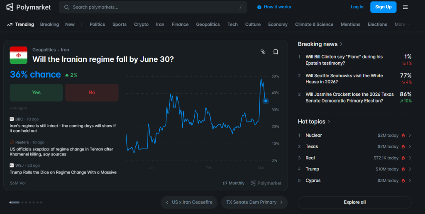Open the Sports category
The width and height of the screenshot is (425, 214).
pyautogui.click(x=120, y=24)
